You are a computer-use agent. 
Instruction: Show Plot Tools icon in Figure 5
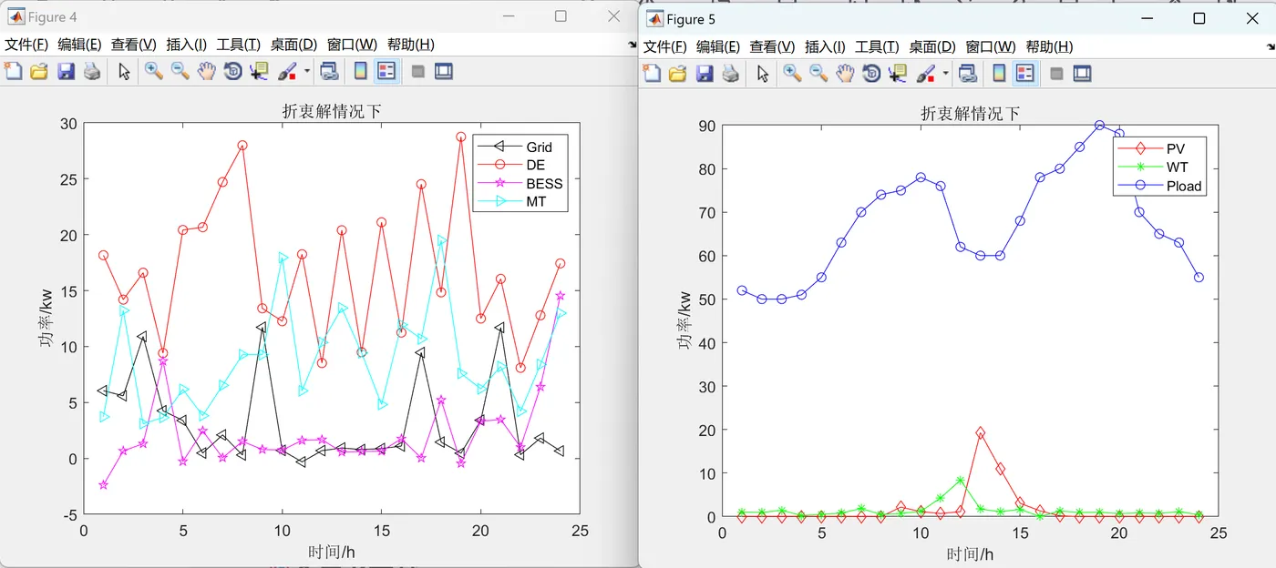(1083, 73)
